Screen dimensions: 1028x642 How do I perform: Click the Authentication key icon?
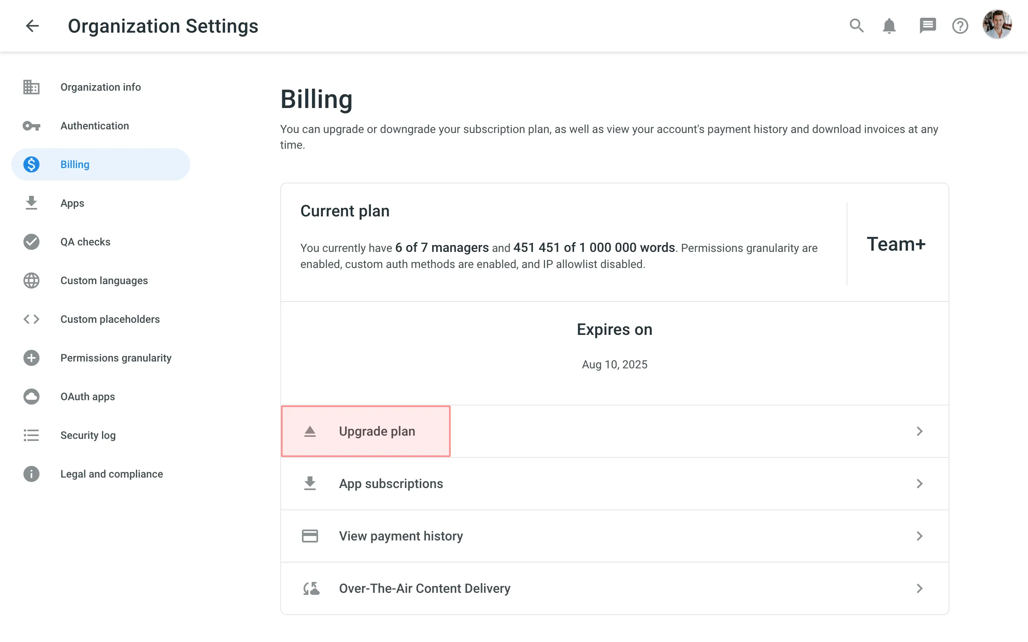click(30, 126)
